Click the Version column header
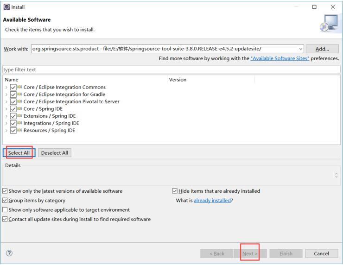Viewport: 343px width, 265px height. pyautogui.click(x=211, y=80)
